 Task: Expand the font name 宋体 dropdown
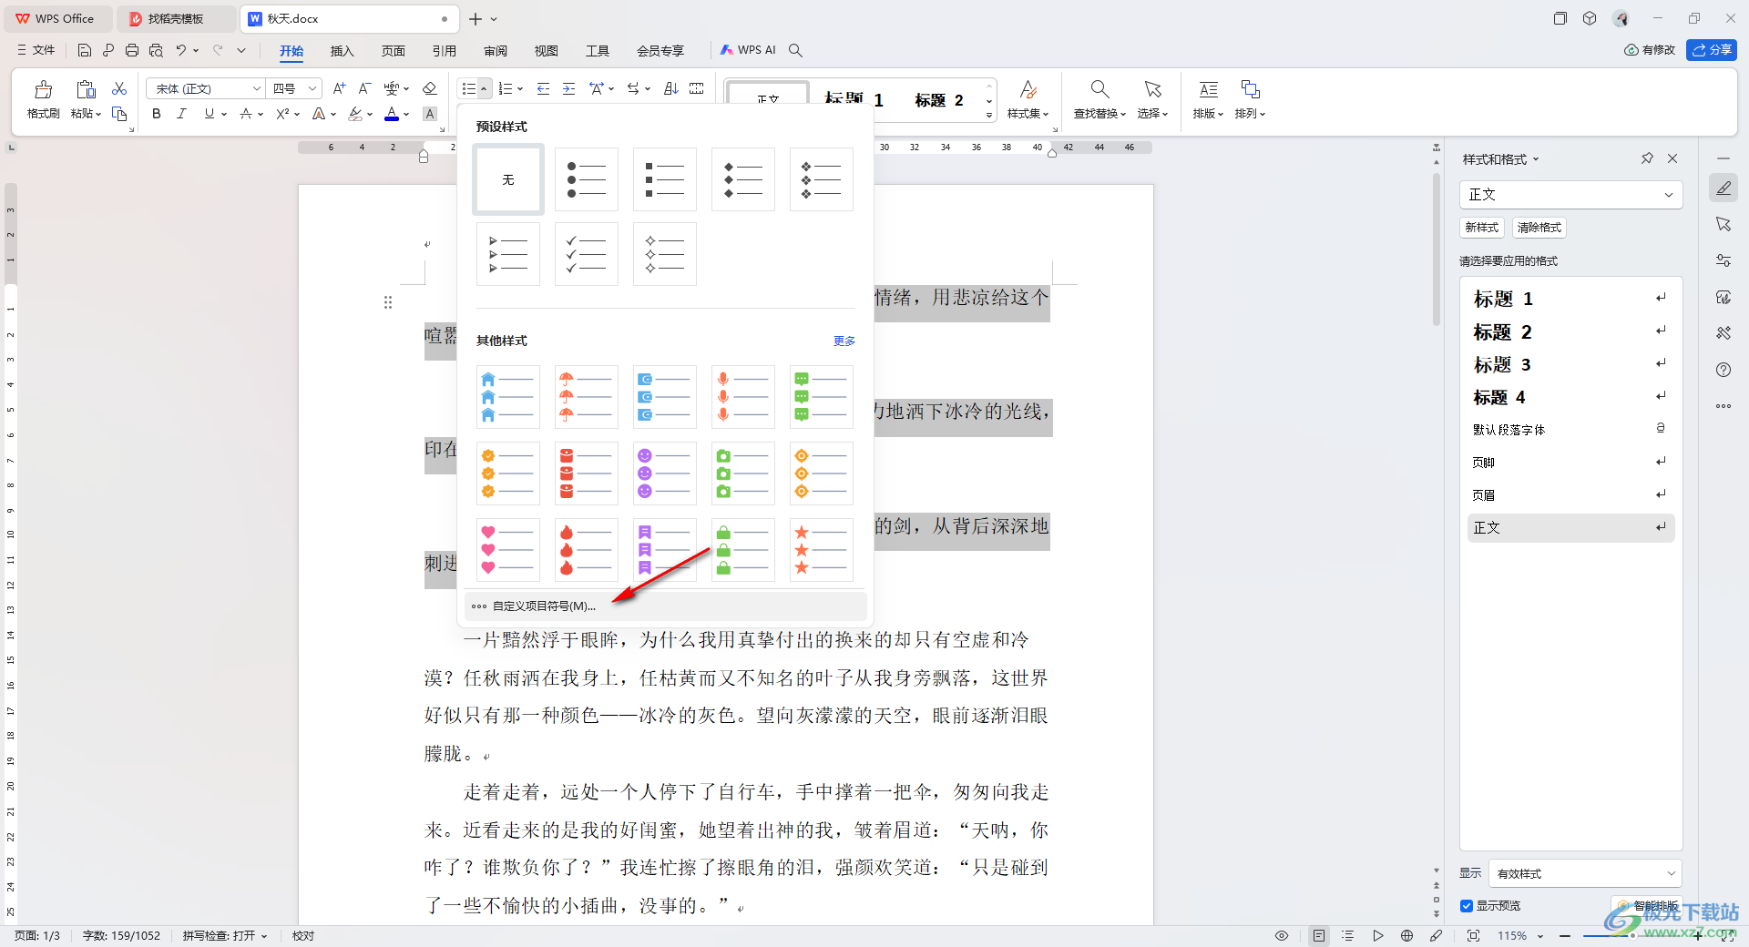[257, 88]
